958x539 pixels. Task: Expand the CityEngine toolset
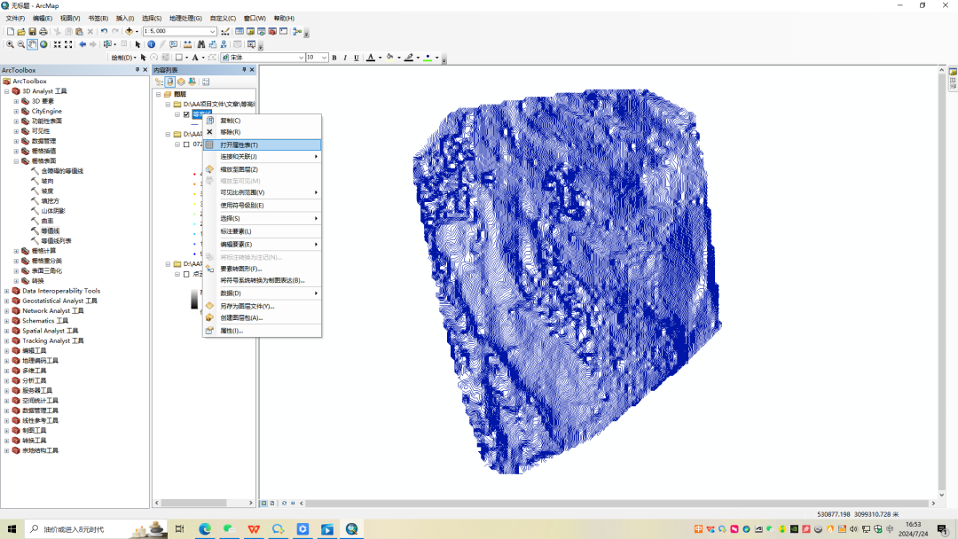tap(17, 111)
